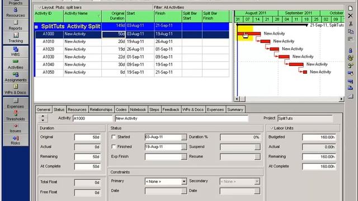Screen dimensions: 358x201
Task: Click the Copy icon in the command bar
Action: coord(351,31)
